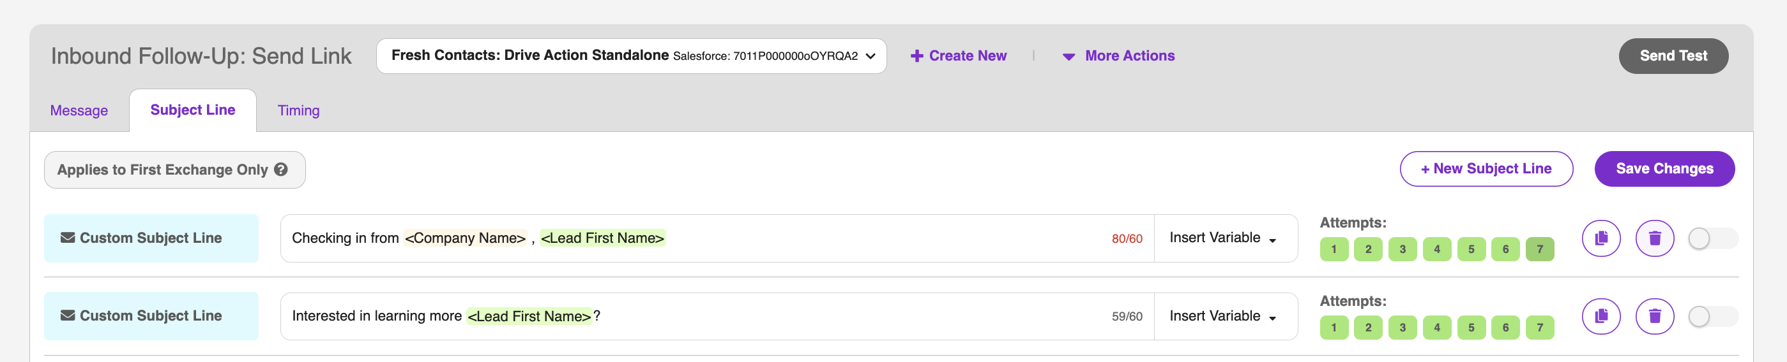Click the help icon next to First Exchange Only
This screenshot has height=362, width=1787.
[x=281, y=170]
